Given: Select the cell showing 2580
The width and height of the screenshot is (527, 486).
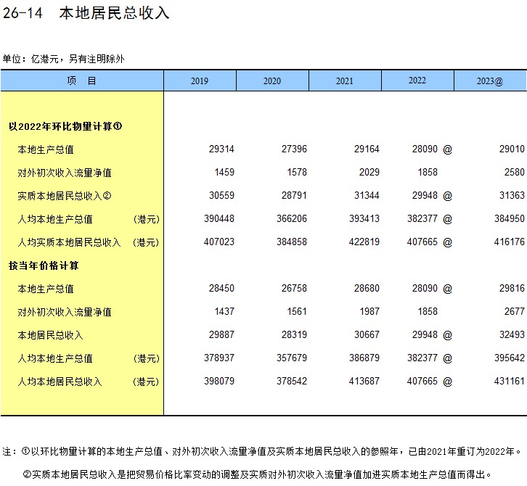Looking at the screenshot, I should point(515,173).
